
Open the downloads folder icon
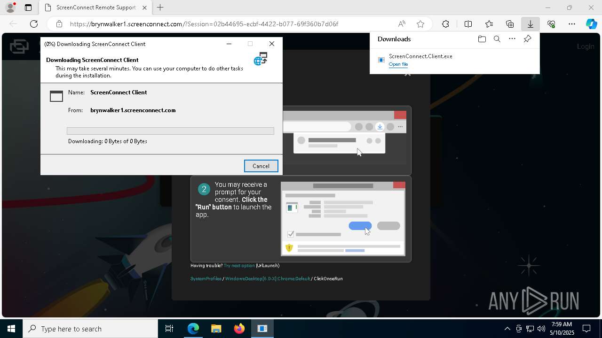pyautogui.click(x=482, y=39)
